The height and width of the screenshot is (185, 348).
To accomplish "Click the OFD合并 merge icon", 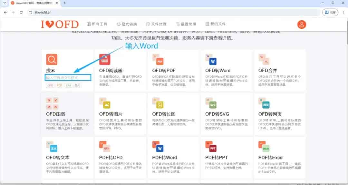I will coord(264,59).
